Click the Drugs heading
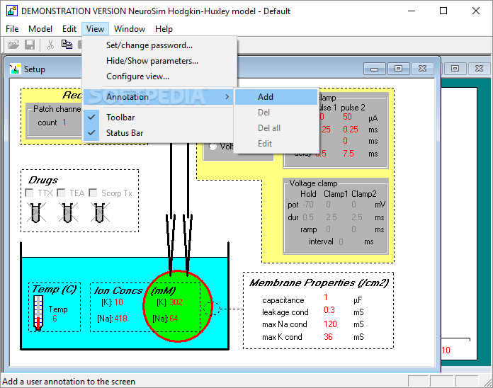 coord(43,180)
